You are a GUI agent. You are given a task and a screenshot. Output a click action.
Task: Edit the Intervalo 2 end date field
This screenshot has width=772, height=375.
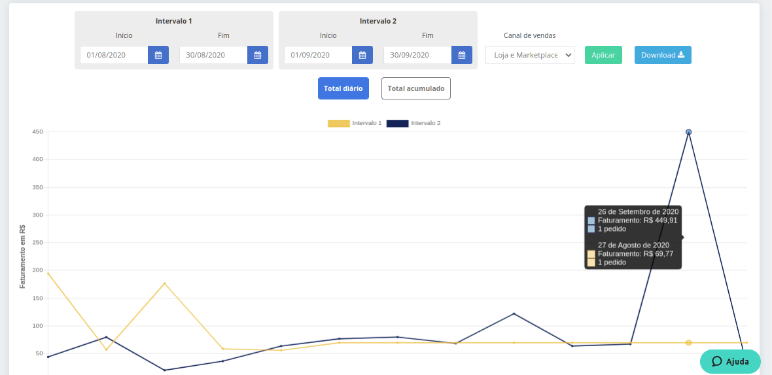coord(418,55)
